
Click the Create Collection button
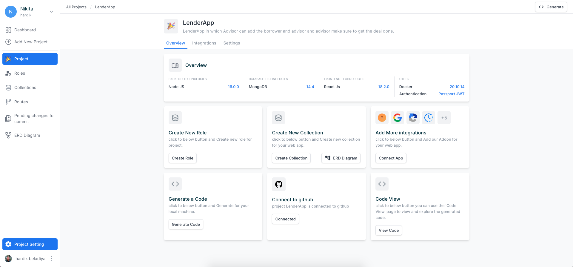(291, 158)
